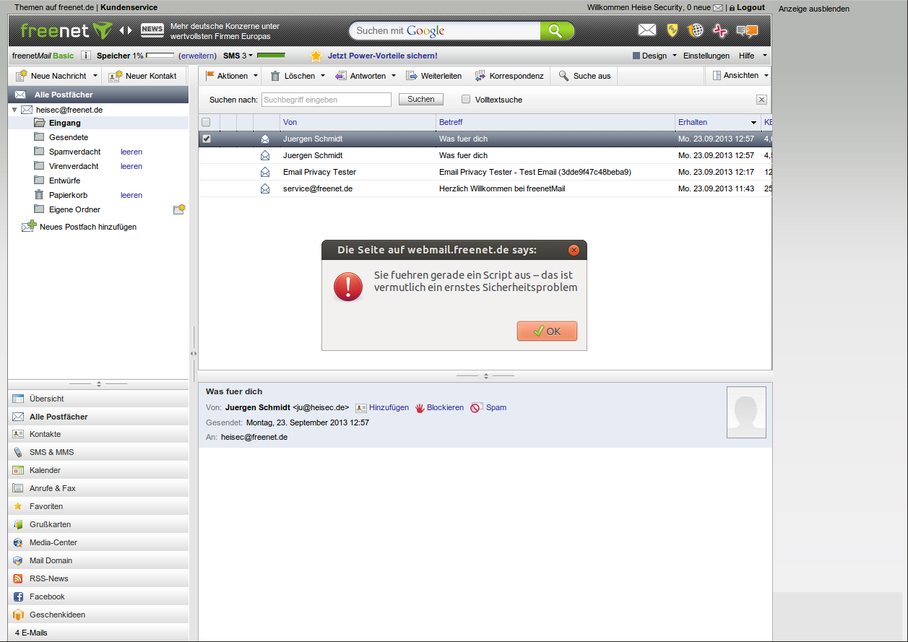
Task: Open the Email Privacy Tester message row
Action: click(x=485, y=172)
